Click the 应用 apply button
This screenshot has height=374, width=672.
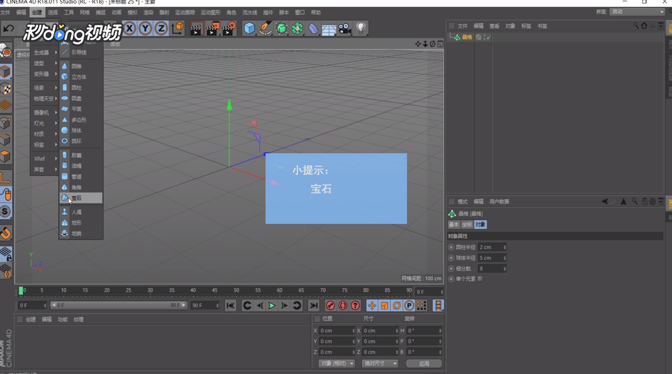coord(424,363)
